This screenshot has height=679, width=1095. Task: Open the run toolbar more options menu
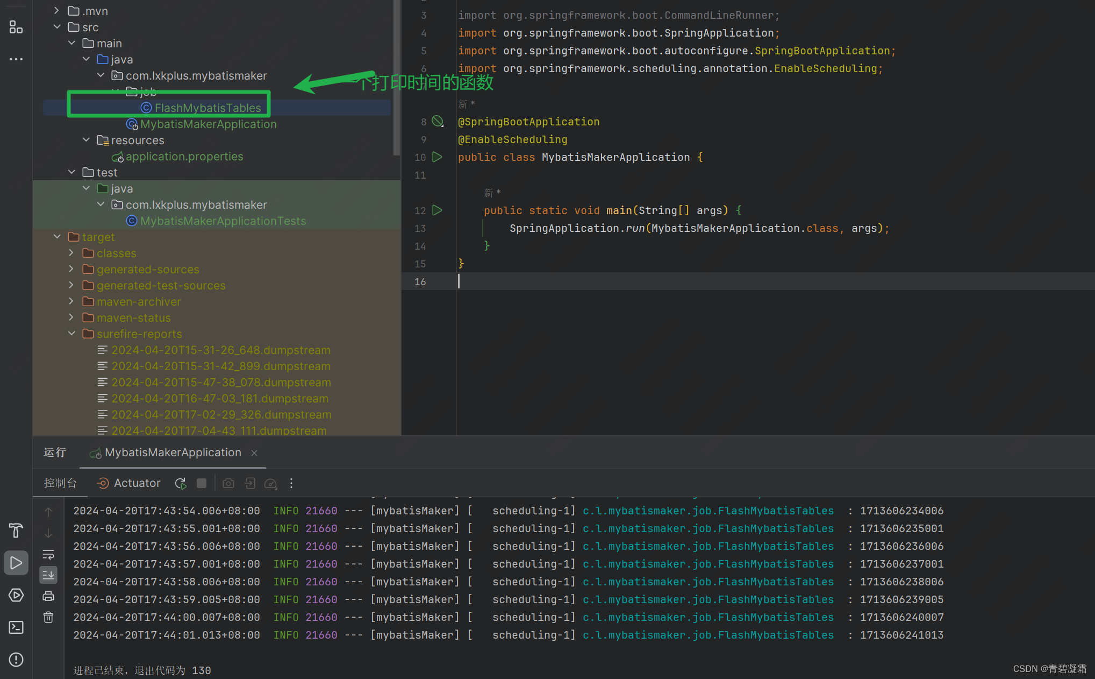(x=291, y=483)
